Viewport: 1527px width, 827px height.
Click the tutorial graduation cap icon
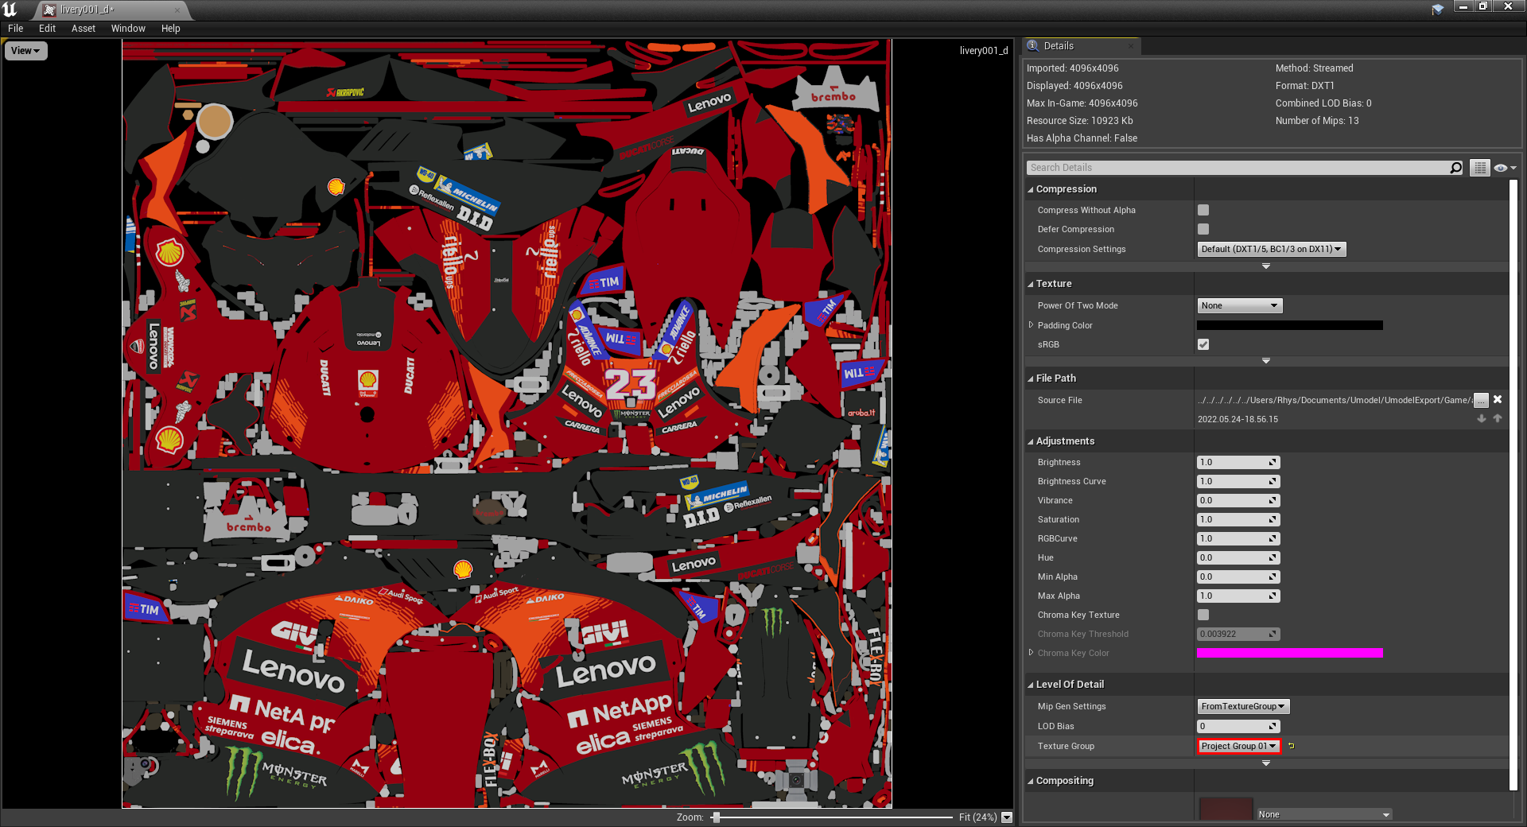click(1438, 10)
